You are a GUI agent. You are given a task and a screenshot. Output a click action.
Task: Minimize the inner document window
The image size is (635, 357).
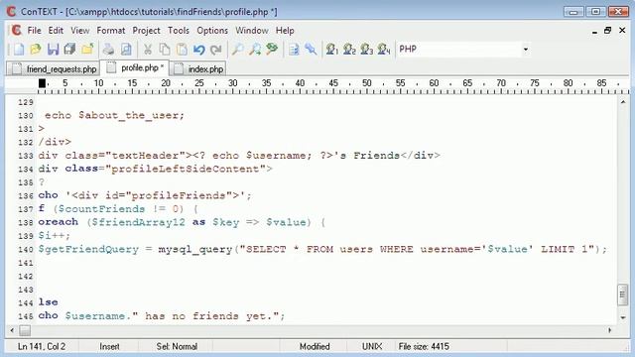click(594, 31)
